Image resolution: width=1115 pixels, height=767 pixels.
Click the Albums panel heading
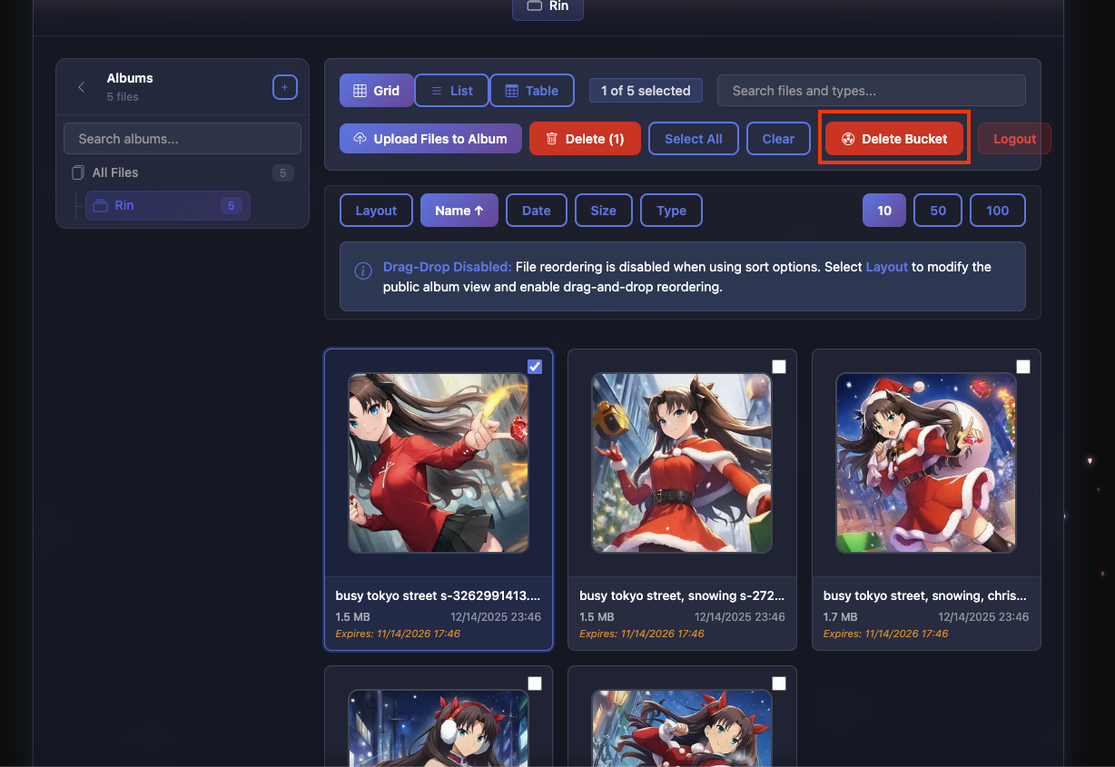coord(130,78)
